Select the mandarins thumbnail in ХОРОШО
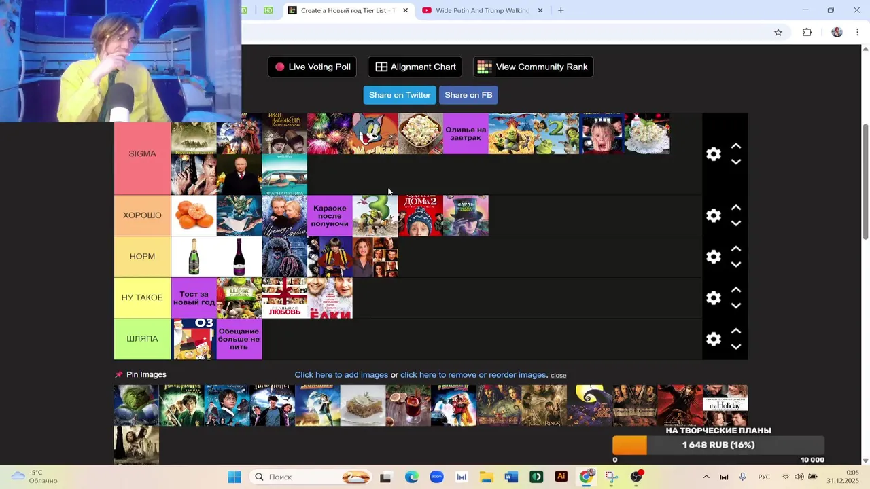 point(194,215)
